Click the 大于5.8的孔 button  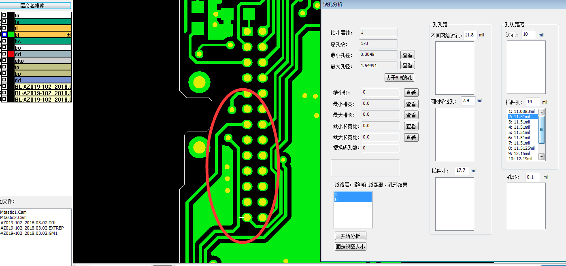tap(399, 78)
